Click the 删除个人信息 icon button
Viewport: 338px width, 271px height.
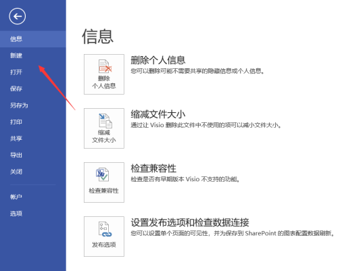coord(104,74)
